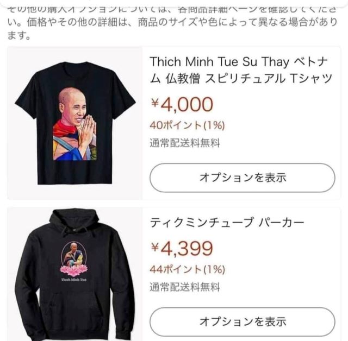348x341 pixels.
Task: Show options for the ¥4,000 T-shirt
Action: [x=243, y=178]
